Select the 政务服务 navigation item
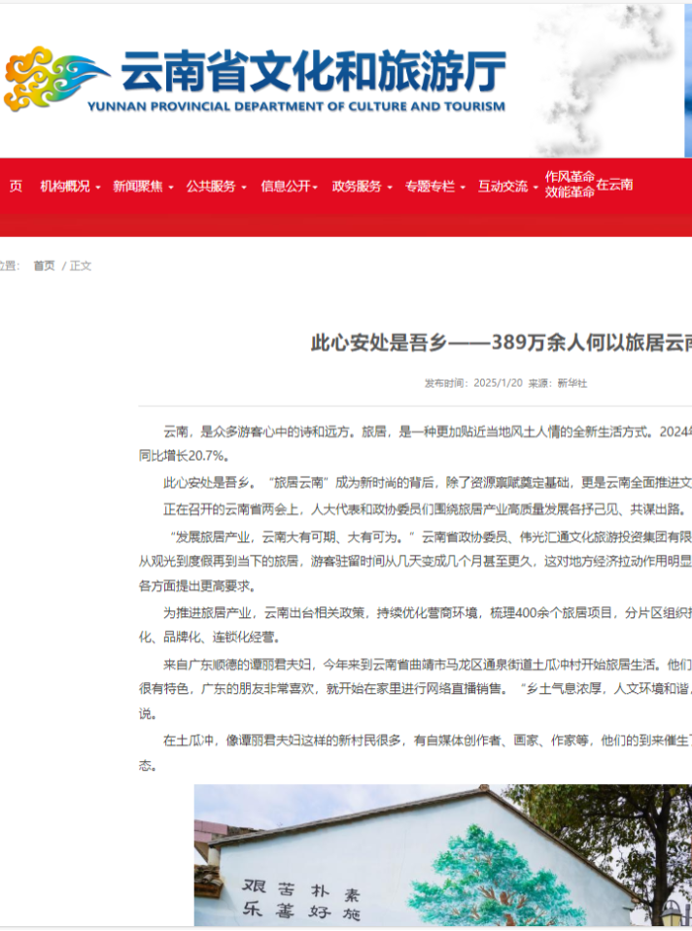The width and height of the screenshot is (692, 931). tap(362, 186)
